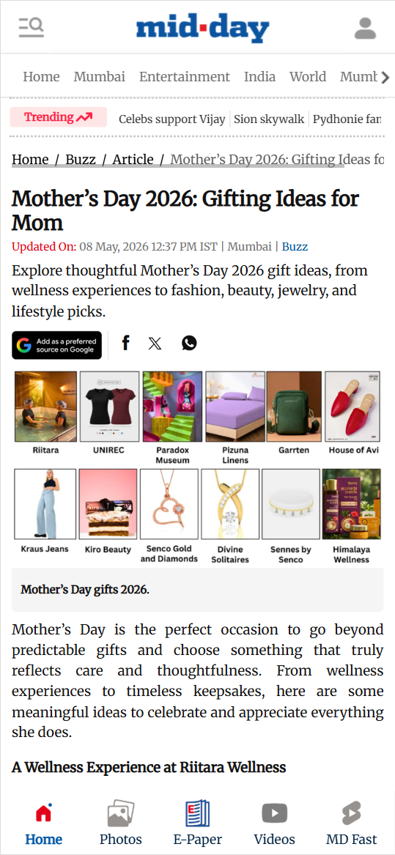Tap the Home icon in bottom bar

(44, 822)
